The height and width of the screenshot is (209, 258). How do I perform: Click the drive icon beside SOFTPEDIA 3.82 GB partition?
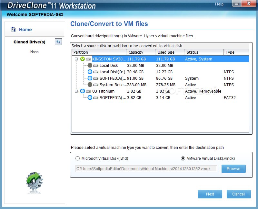(96, 98)
